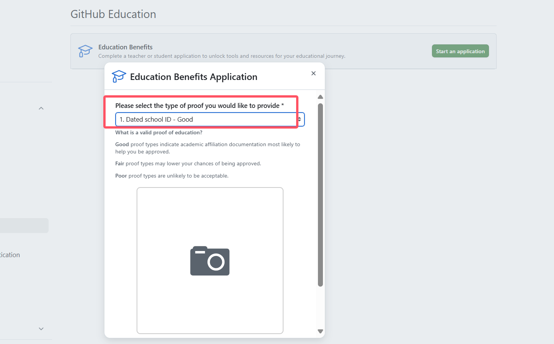554x344 pixels.
Task: Collapse the sidebar section with the up chevron
Action: point(41,108)
